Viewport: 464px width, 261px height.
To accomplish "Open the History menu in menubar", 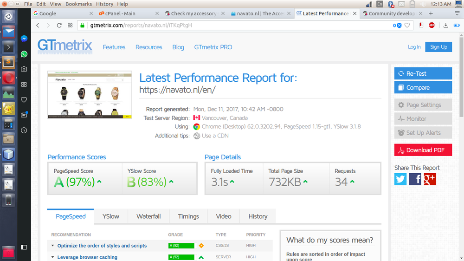I will pos(104,4).
